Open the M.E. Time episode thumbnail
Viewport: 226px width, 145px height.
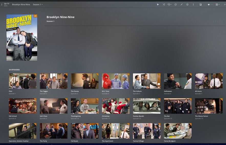116,81
